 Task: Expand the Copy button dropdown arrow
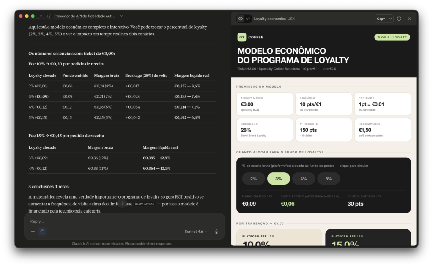coord(389,19)
